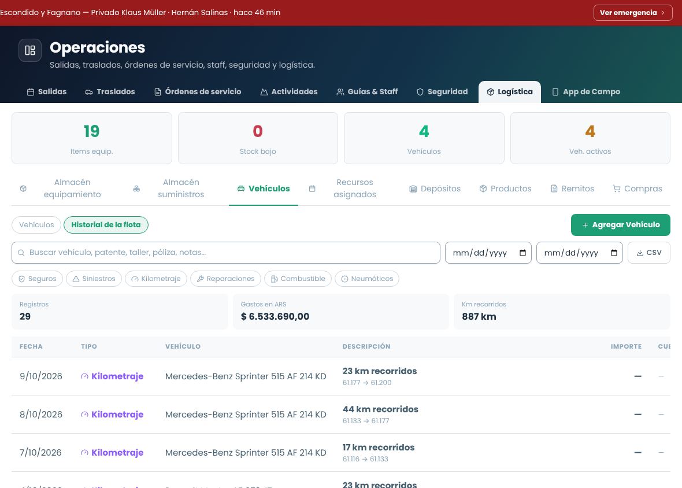Viewport: 682px width, 488px height.
Task: Click the Kilometraje gauge icon on 9/10/2026 row
Action: point(85,376)
